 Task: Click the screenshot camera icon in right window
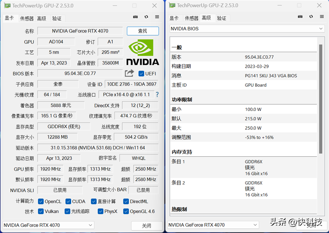(300, 16)
